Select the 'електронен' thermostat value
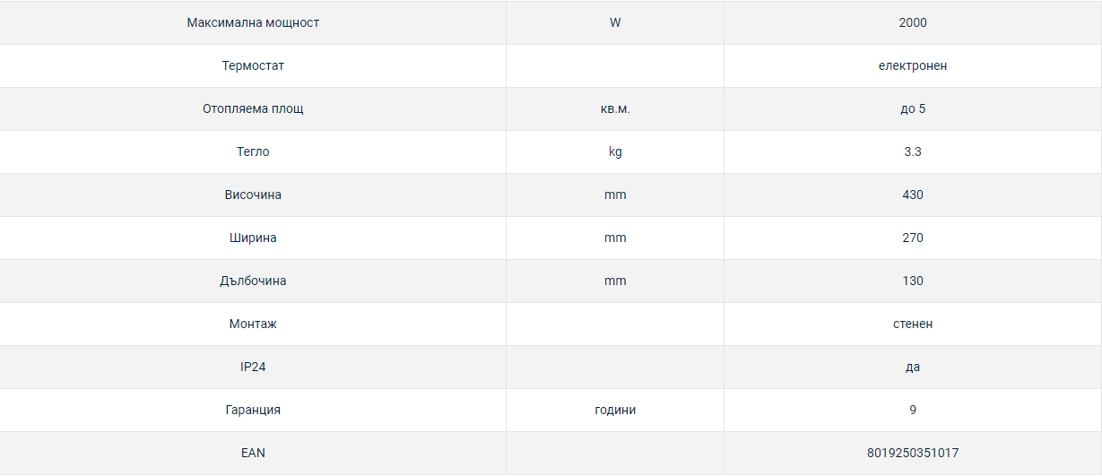This screenshot has width=1102, height=476. pyautogui.click(x=912, y=65)
